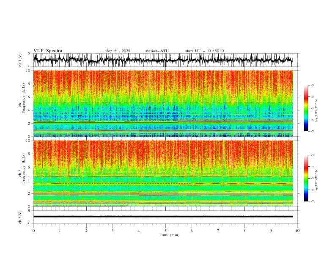Click the "VLF Spectra" plot title

pyautogui.click(x=48, y=51)
